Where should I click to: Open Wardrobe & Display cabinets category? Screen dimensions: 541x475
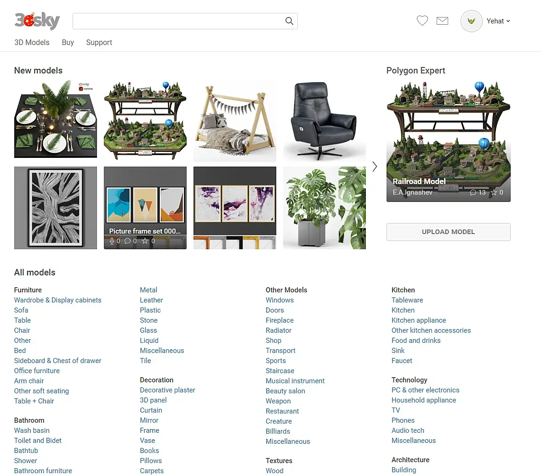pos(57,300)
